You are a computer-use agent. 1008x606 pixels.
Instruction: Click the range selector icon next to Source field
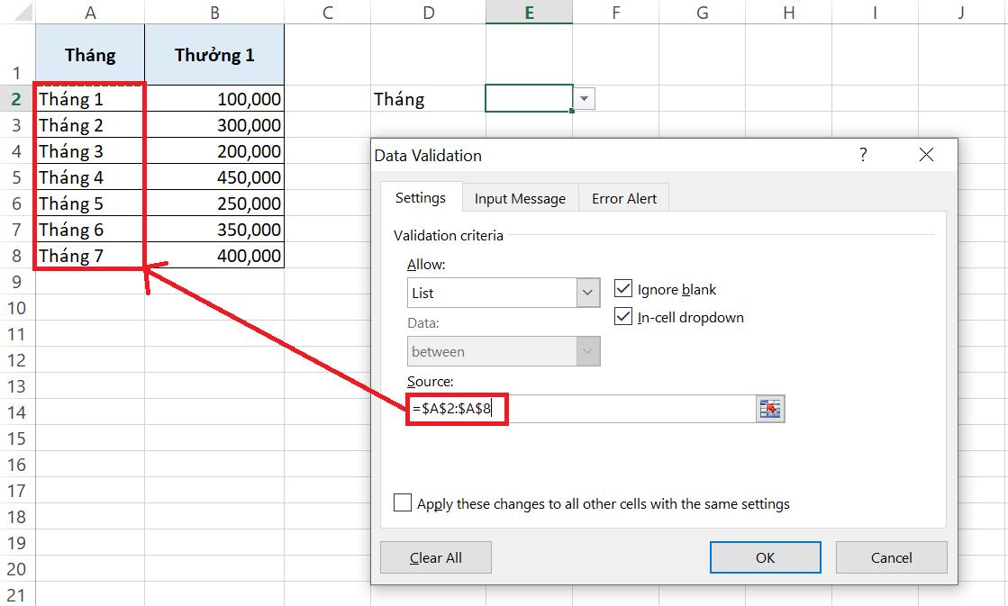770,408
